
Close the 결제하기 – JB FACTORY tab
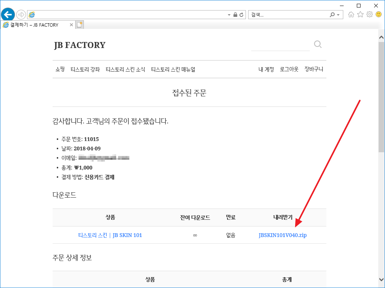[71, 25]
